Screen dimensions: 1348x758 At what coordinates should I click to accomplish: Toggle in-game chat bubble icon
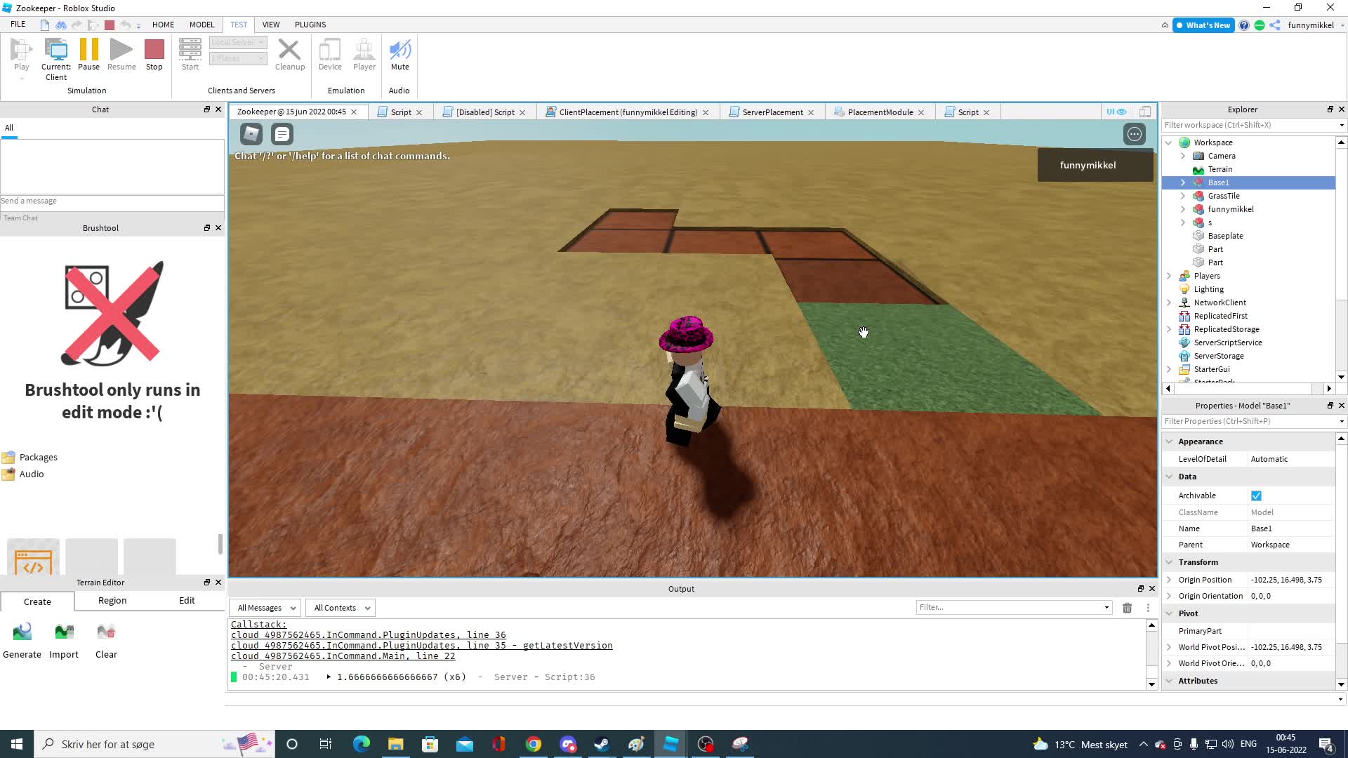click(282, 133)
